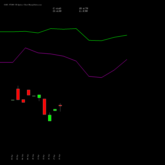165x165 pixels.
Task: Select the small green candle for 17 Sep
Action: pos(55,110)
